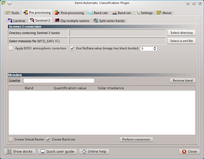Click the Show docks button

pyautogui.click(x=20, y=151)
